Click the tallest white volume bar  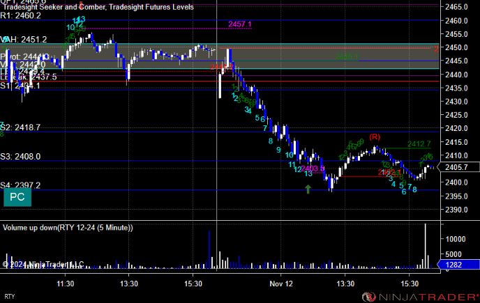point(425,246)
